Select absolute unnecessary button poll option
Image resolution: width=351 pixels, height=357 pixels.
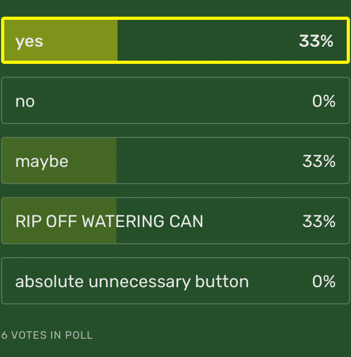[175, 281]
